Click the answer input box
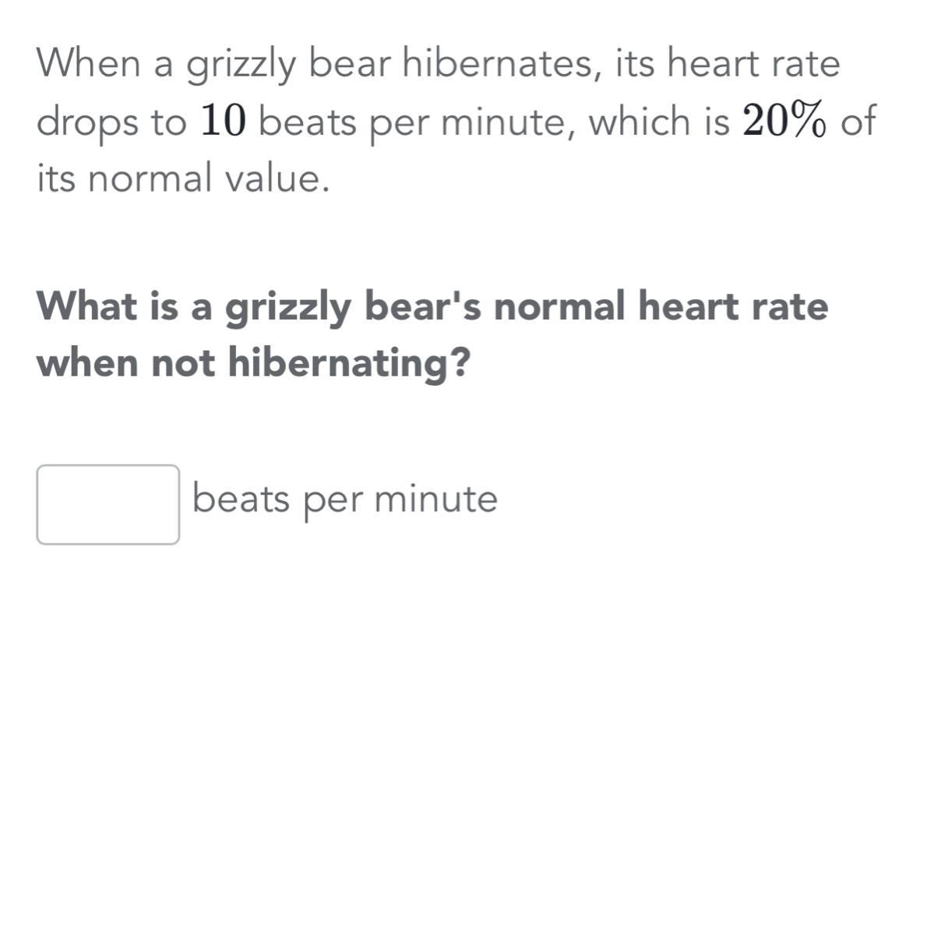The width and height of the screenshot is (934, 935). point(107,504)
